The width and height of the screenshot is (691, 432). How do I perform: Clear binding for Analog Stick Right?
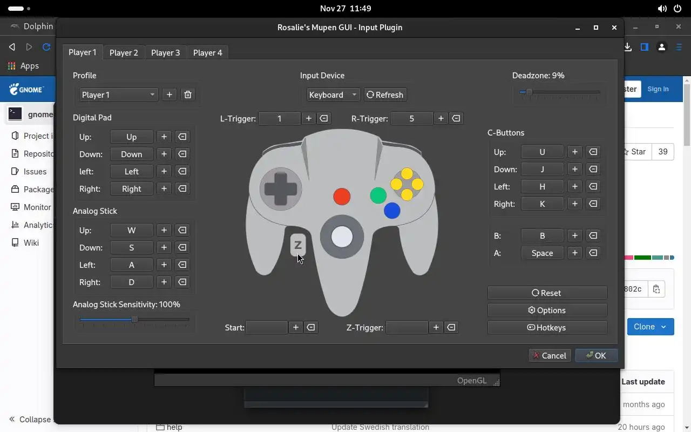[x=182, y=282]
